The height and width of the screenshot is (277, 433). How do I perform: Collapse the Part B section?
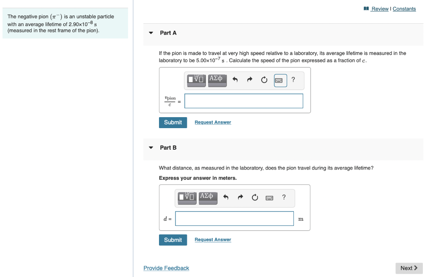click(x=151, y=147)
